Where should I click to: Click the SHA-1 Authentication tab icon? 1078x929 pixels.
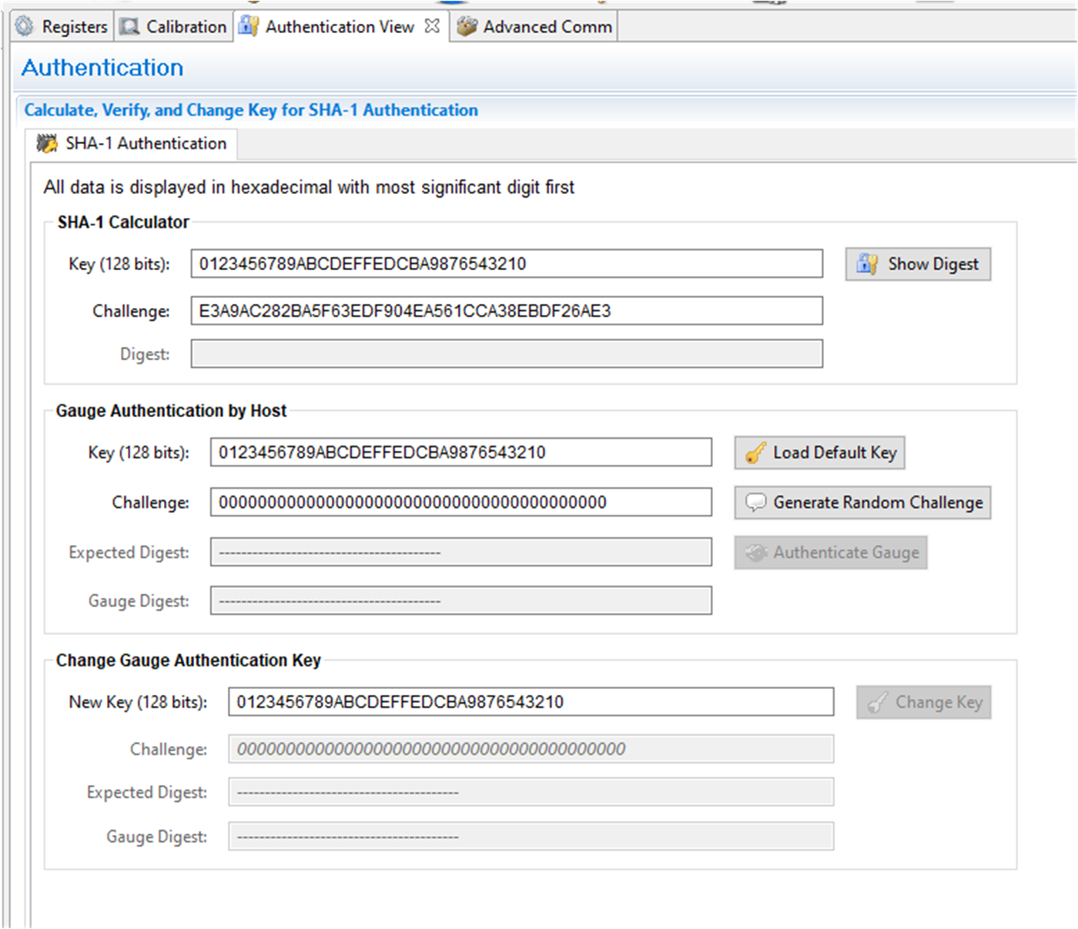pos(48,143)
